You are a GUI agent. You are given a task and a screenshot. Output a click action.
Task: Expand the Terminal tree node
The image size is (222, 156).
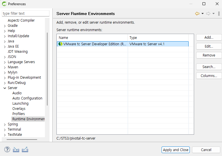pos(5,130)
